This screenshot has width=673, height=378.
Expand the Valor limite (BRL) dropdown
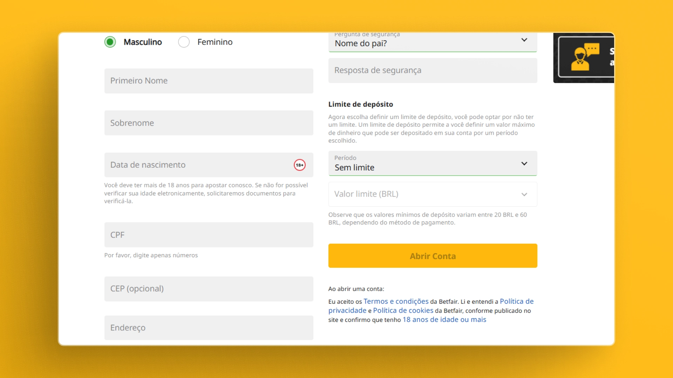(x=432, y=194)
